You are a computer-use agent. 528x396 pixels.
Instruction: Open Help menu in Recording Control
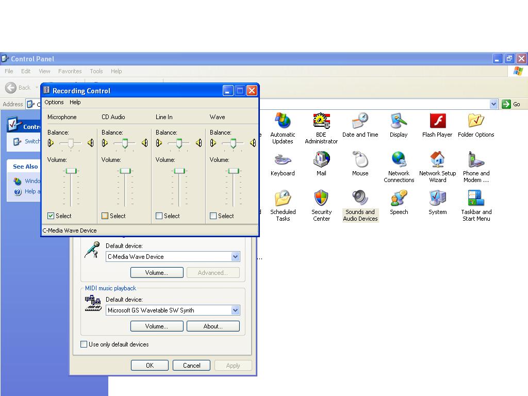75,102
